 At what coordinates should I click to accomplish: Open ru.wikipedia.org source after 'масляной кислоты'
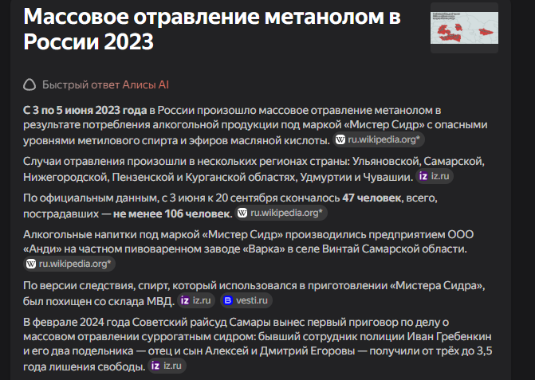tap(378, 139)
